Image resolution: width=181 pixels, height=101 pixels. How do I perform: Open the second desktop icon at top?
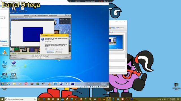click(x=23, y=9)
